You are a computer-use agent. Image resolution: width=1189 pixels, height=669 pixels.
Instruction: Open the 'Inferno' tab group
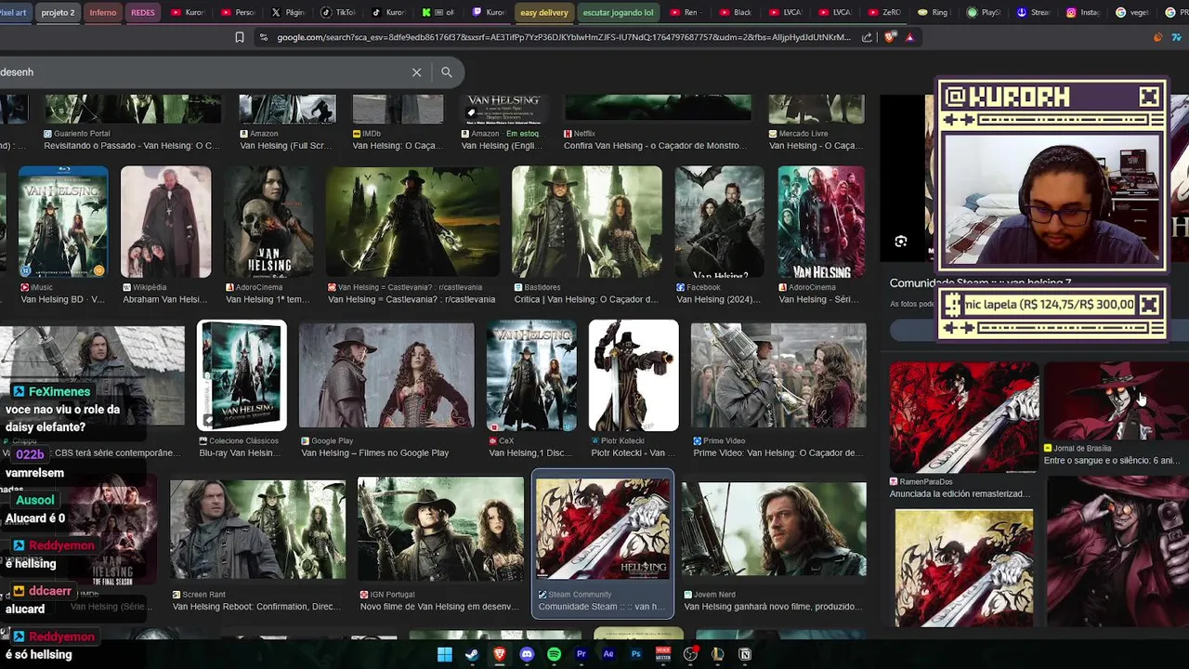click(x=103, y=13)
